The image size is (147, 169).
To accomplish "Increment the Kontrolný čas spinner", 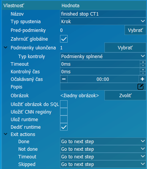I will (143, 70).
